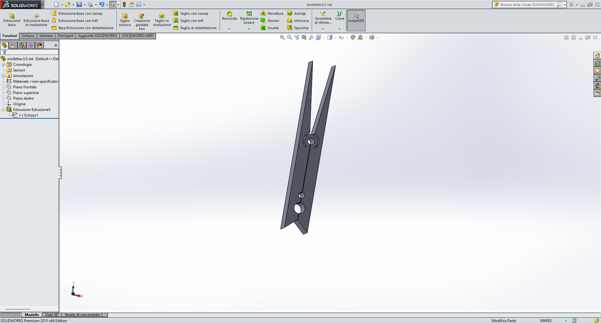Click the Section view icon
This screenshot has width=601, height=323.
tap(304, 37)
